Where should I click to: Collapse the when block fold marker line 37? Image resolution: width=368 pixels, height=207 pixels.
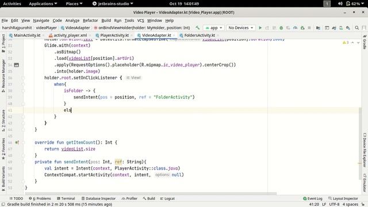23,85
